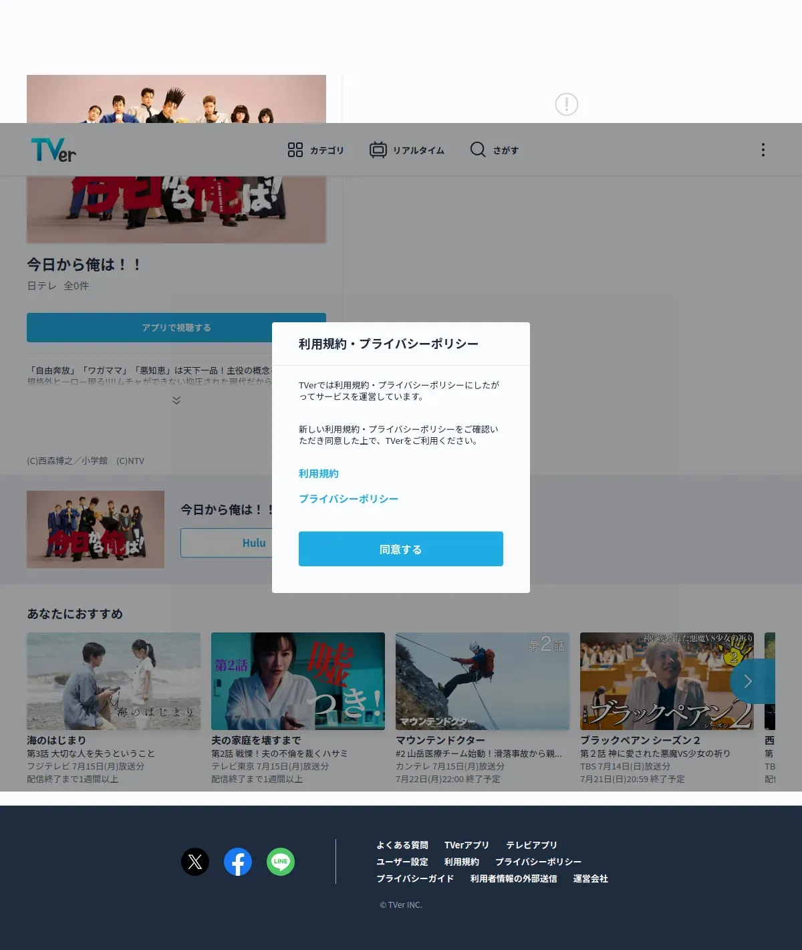Image resolution: width=802 pixels, height=950 pixels.
Task: Open the 利用規約 footer link
Action: point(462,862)
